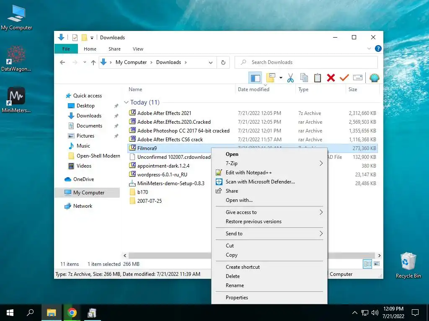
Task: Select Restore previous versions
Action: (253, 222)
